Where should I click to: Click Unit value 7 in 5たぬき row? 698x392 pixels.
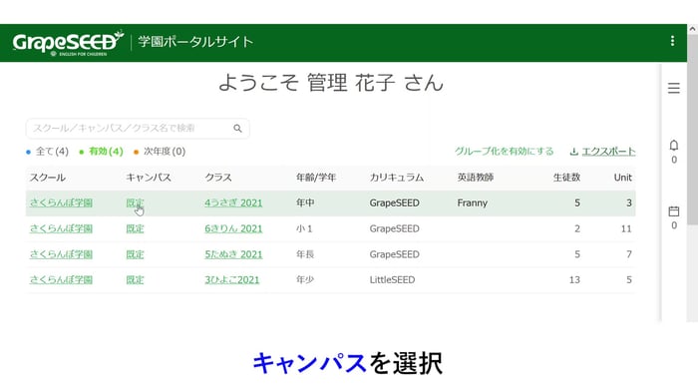click(629, 254)
